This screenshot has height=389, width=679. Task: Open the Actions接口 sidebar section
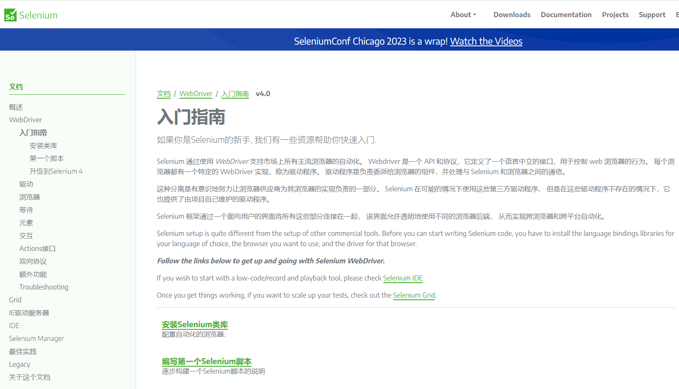37,248
